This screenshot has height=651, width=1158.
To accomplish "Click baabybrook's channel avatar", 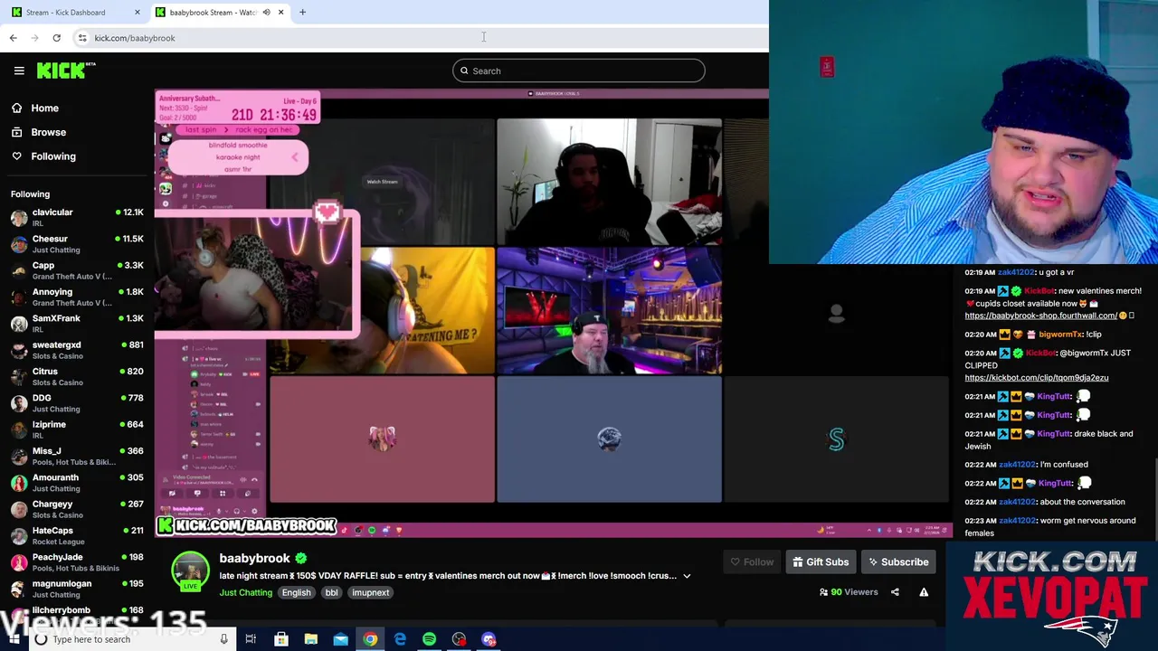I will pos(190,571).
